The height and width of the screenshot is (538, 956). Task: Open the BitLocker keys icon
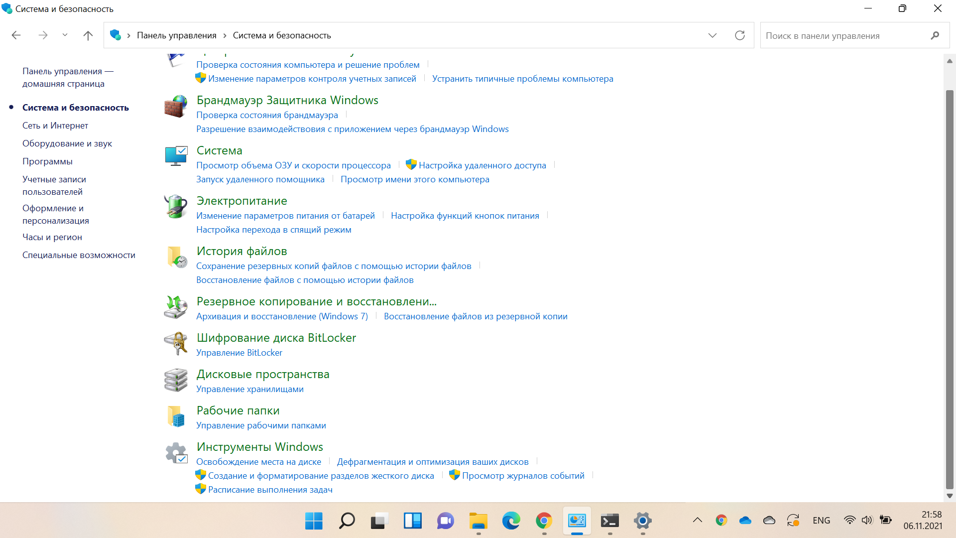click(176, 344)
